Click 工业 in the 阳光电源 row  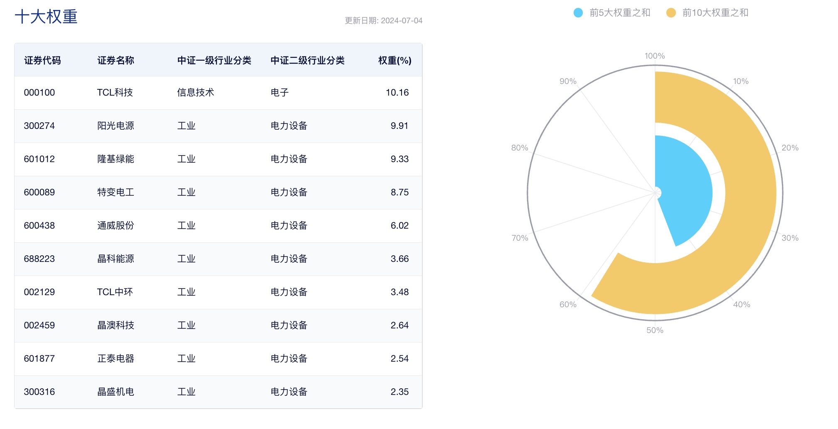click(x=186, y=126)
